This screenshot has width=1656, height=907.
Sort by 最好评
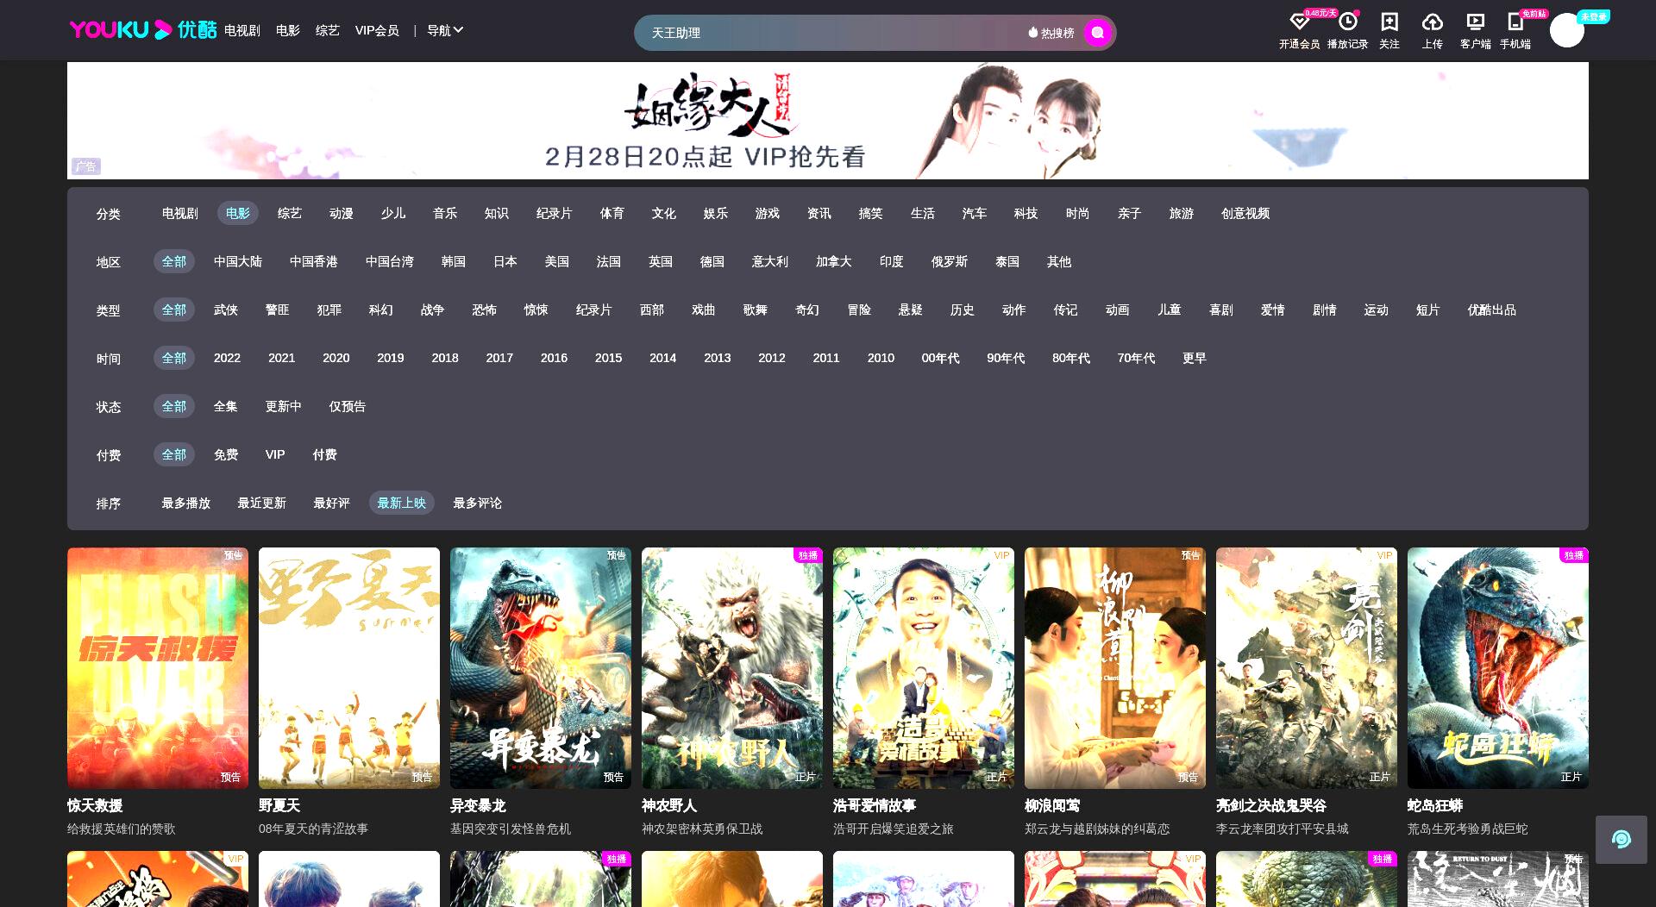click(x=331, y=503)
